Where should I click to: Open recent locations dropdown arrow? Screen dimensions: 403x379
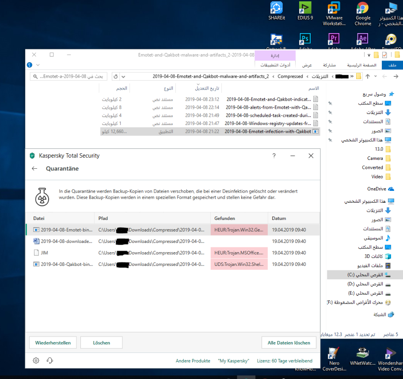376,76
